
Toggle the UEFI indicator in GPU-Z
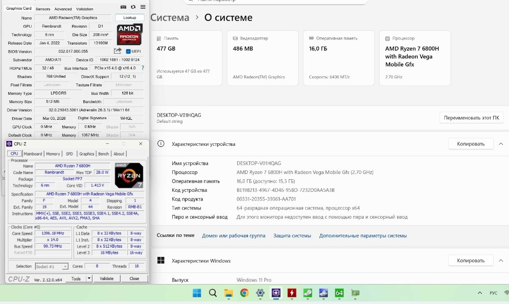tap(129, 51)
